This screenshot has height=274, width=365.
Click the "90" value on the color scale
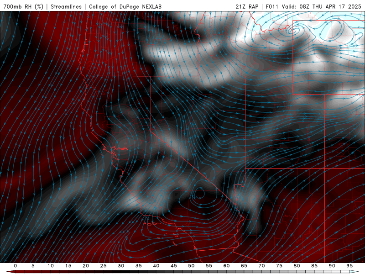pos(332,266)
